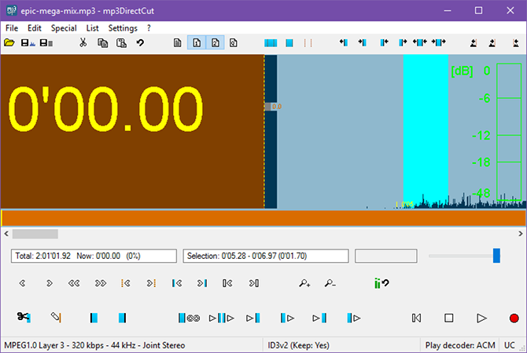Click the scissors cut button at bottom left
The image size is (527, 353).
pyautogui.click(x=23, y=318)
